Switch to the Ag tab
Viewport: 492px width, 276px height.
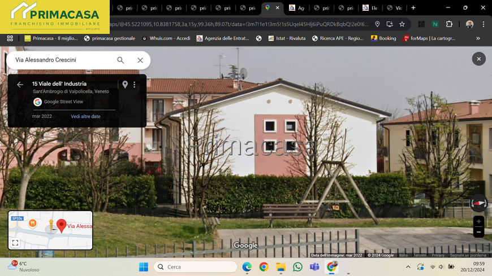[x=297, y=8]
